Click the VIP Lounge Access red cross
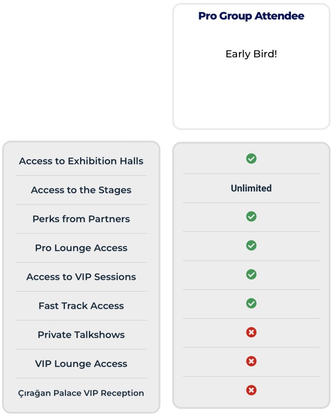The height and width of the screenshot is (416, 332). (x=251, y=361)
